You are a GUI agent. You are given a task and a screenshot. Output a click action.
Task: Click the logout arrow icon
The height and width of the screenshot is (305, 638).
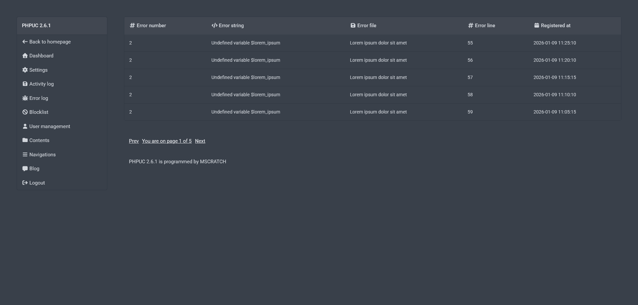coord(25,183)
